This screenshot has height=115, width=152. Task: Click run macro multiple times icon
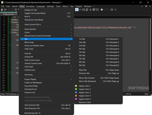click(112, 10)
